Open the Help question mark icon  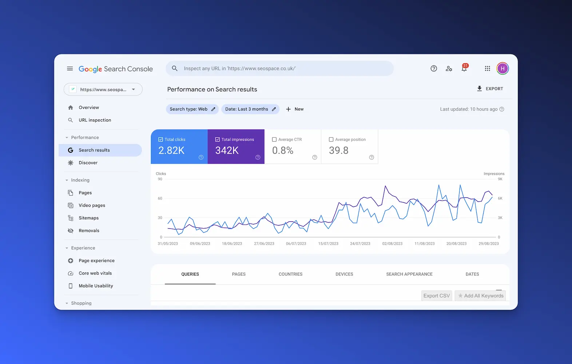click(434, 68)
